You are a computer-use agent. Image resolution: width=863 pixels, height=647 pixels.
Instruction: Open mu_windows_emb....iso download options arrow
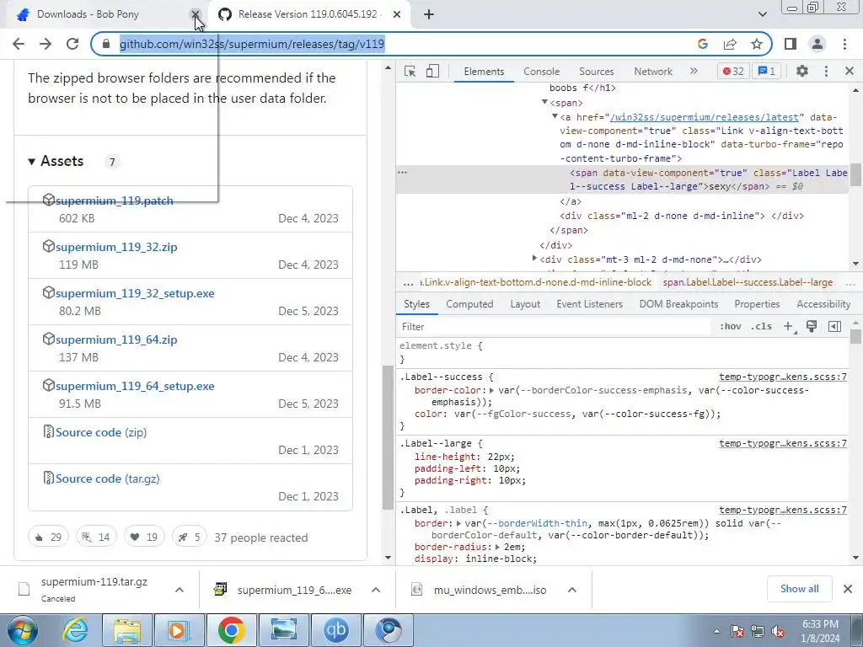[572, 590]
